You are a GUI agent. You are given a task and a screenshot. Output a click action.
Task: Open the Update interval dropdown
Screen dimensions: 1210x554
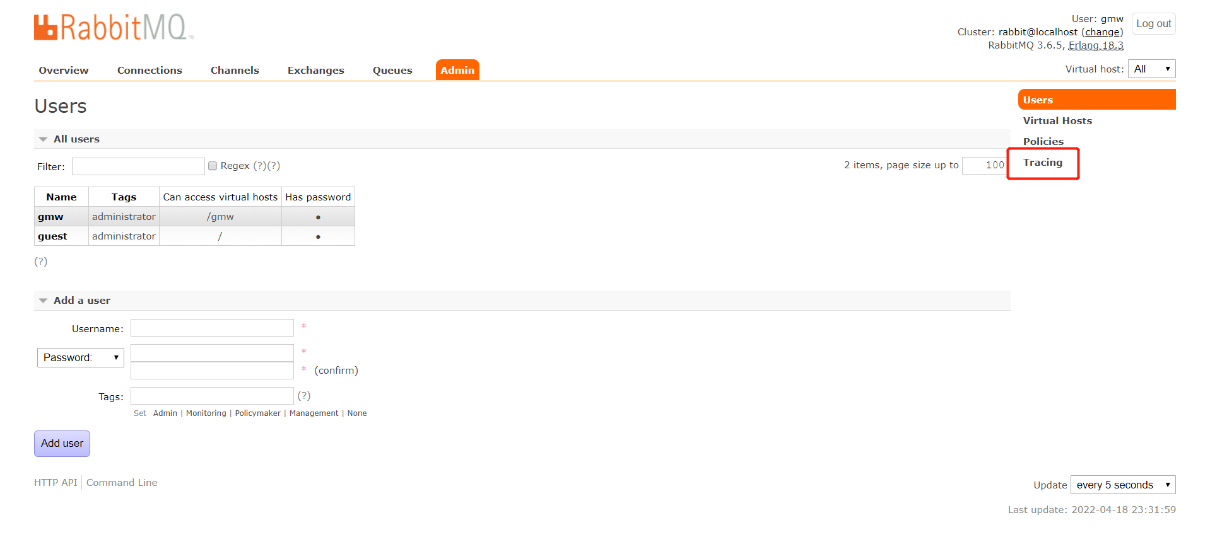1123,485
